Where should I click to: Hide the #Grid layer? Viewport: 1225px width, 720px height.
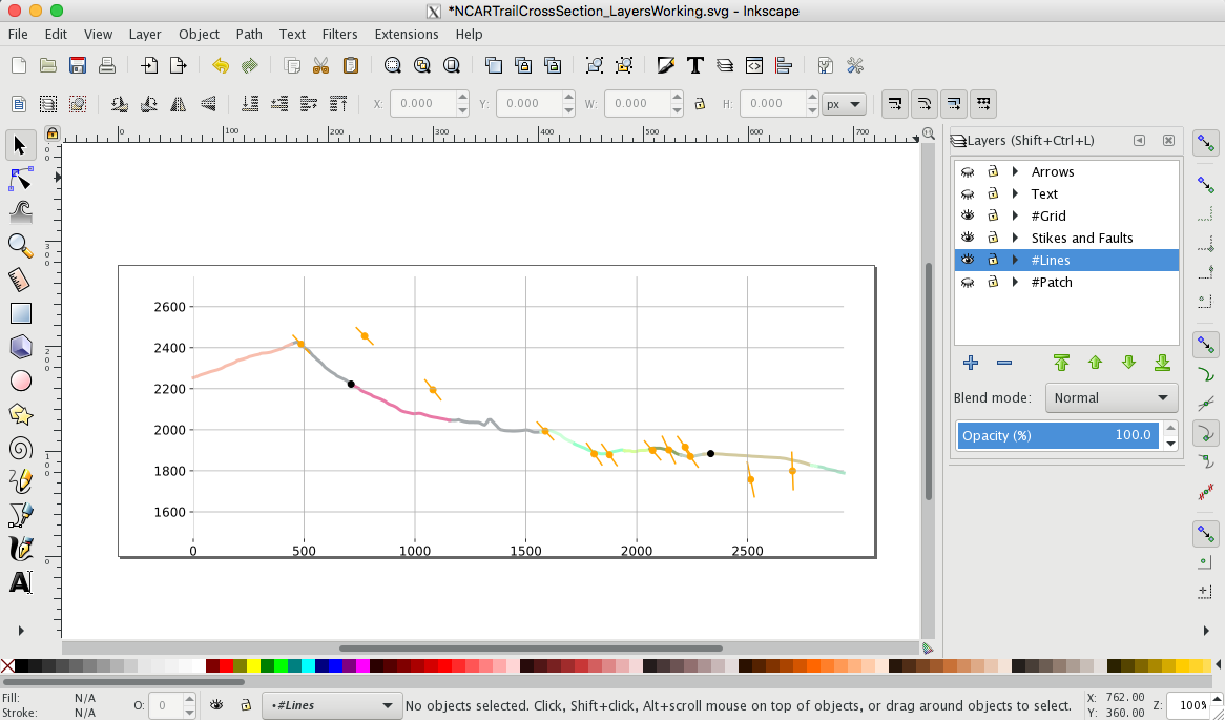tap(967, 216)
